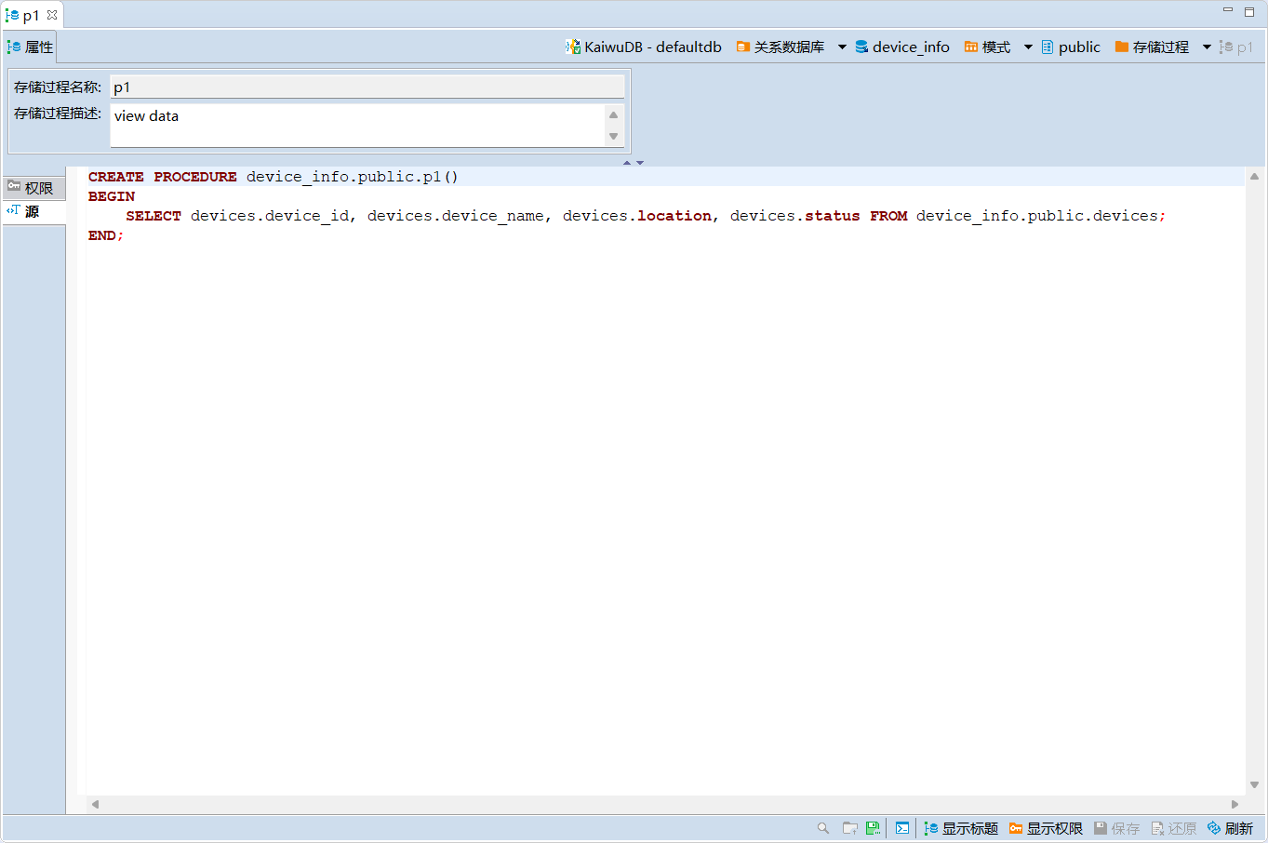This screenshot has width=1268, height=843.
Task: Click the 刷新 refresh button
Action: click(x=1230, y=828)
